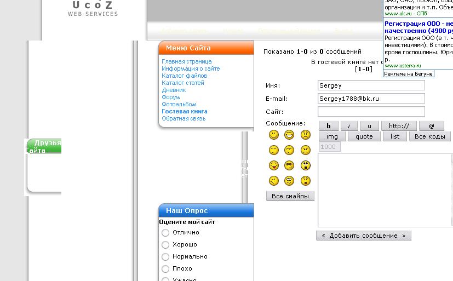The width and height of the screenshot is (453, 281).
Task: Insert the smiling face emoticon
Action: [x=274, y=135]
